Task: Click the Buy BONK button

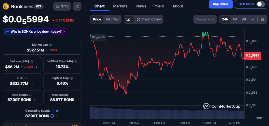Action: click(x=221, y=4)
